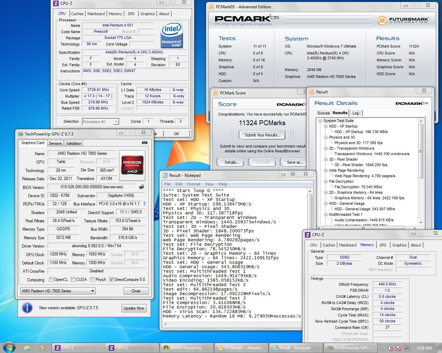Collapse the System Test Suite tree node
The width and height of the screenshot is (442, 353).
[320, 121]
